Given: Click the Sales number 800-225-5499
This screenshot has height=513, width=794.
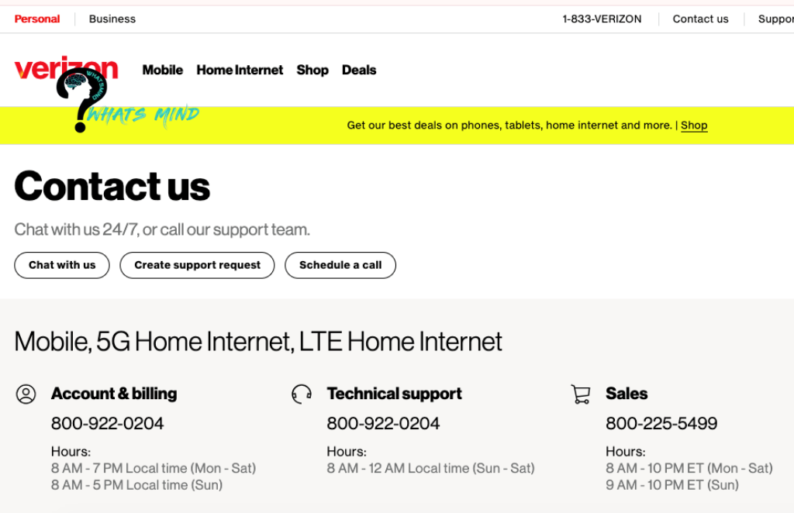Looking at the screenshot, I should pyautogui.click(x=661, y=423).
